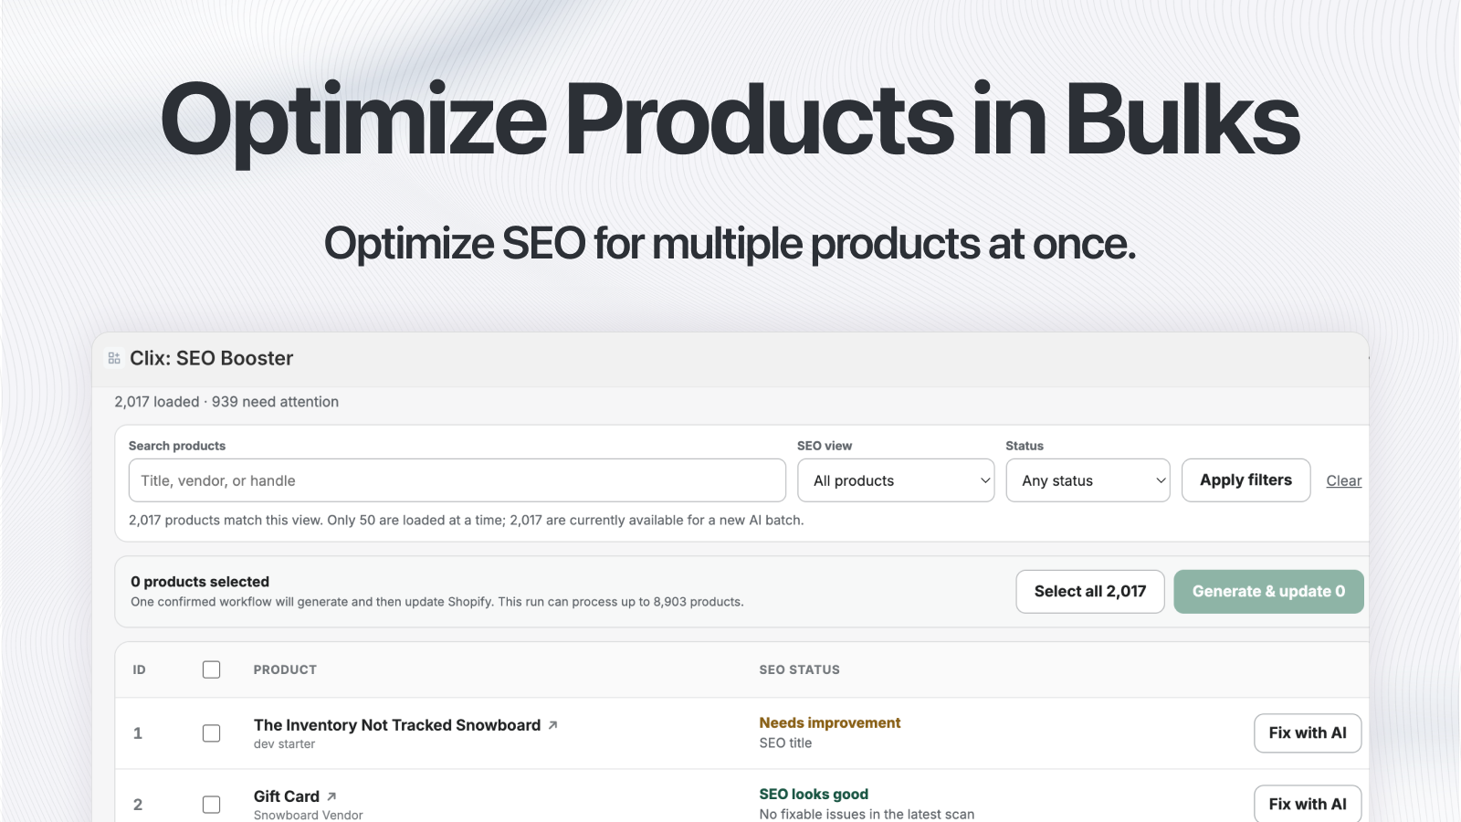Click the Needs improvement status text

pos(830,722)
